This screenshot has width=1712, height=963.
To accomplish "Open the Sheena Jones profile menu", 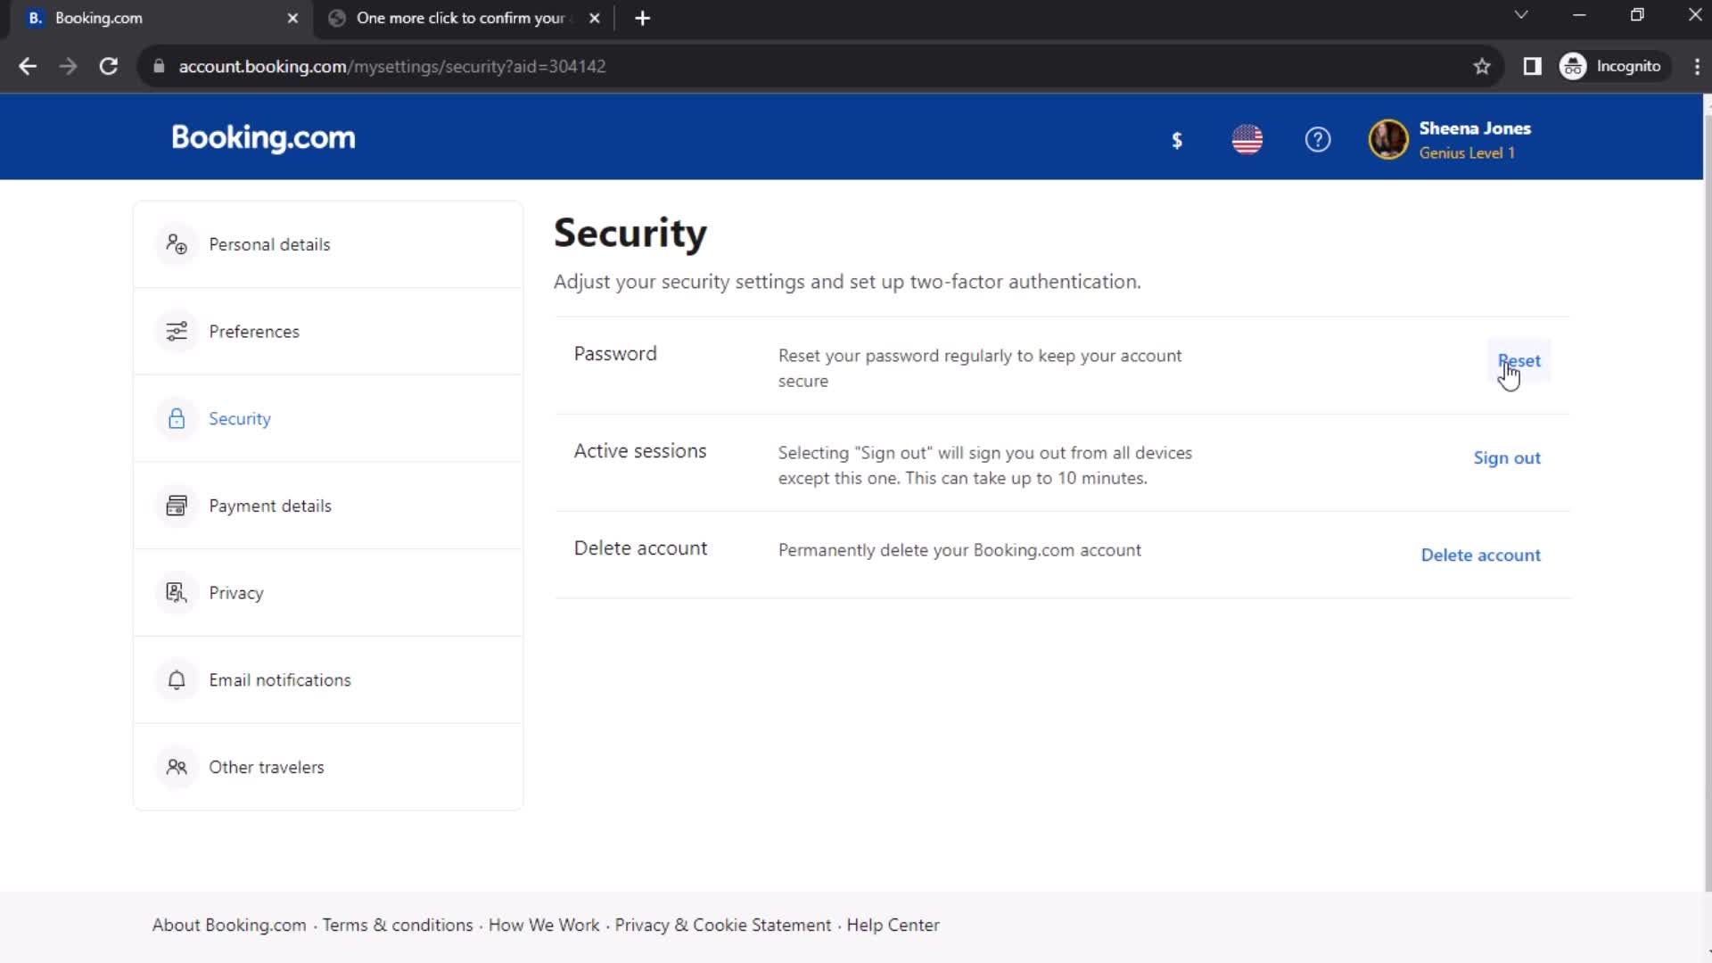I will [x=1450, y=139].
